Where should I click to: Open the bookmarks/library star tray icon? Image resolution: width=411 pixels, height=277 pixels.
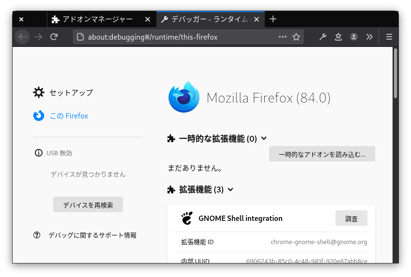(x=338, y=37)
